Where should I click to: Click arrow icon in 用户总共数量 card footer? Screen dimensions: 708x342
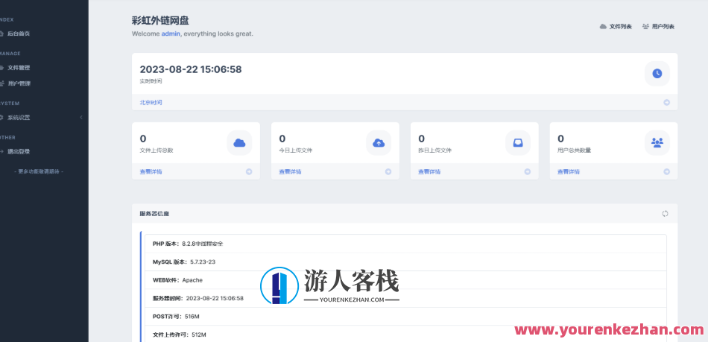(x=666, y=172)
